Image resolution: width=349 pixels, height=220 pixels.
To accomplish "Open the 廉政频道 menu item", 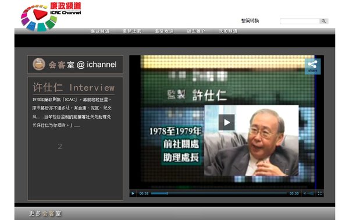I will [100, 31].
